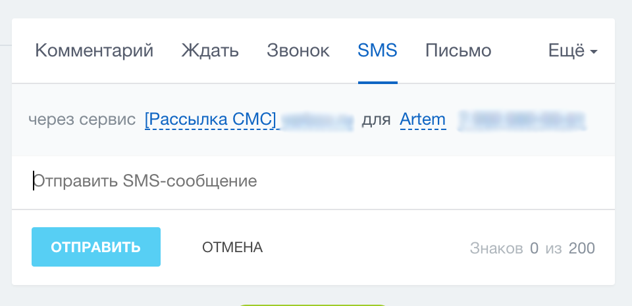Cancel the message with ОТМЕНА
Viewport: 632px width, 306px height.
pos(232,247)
